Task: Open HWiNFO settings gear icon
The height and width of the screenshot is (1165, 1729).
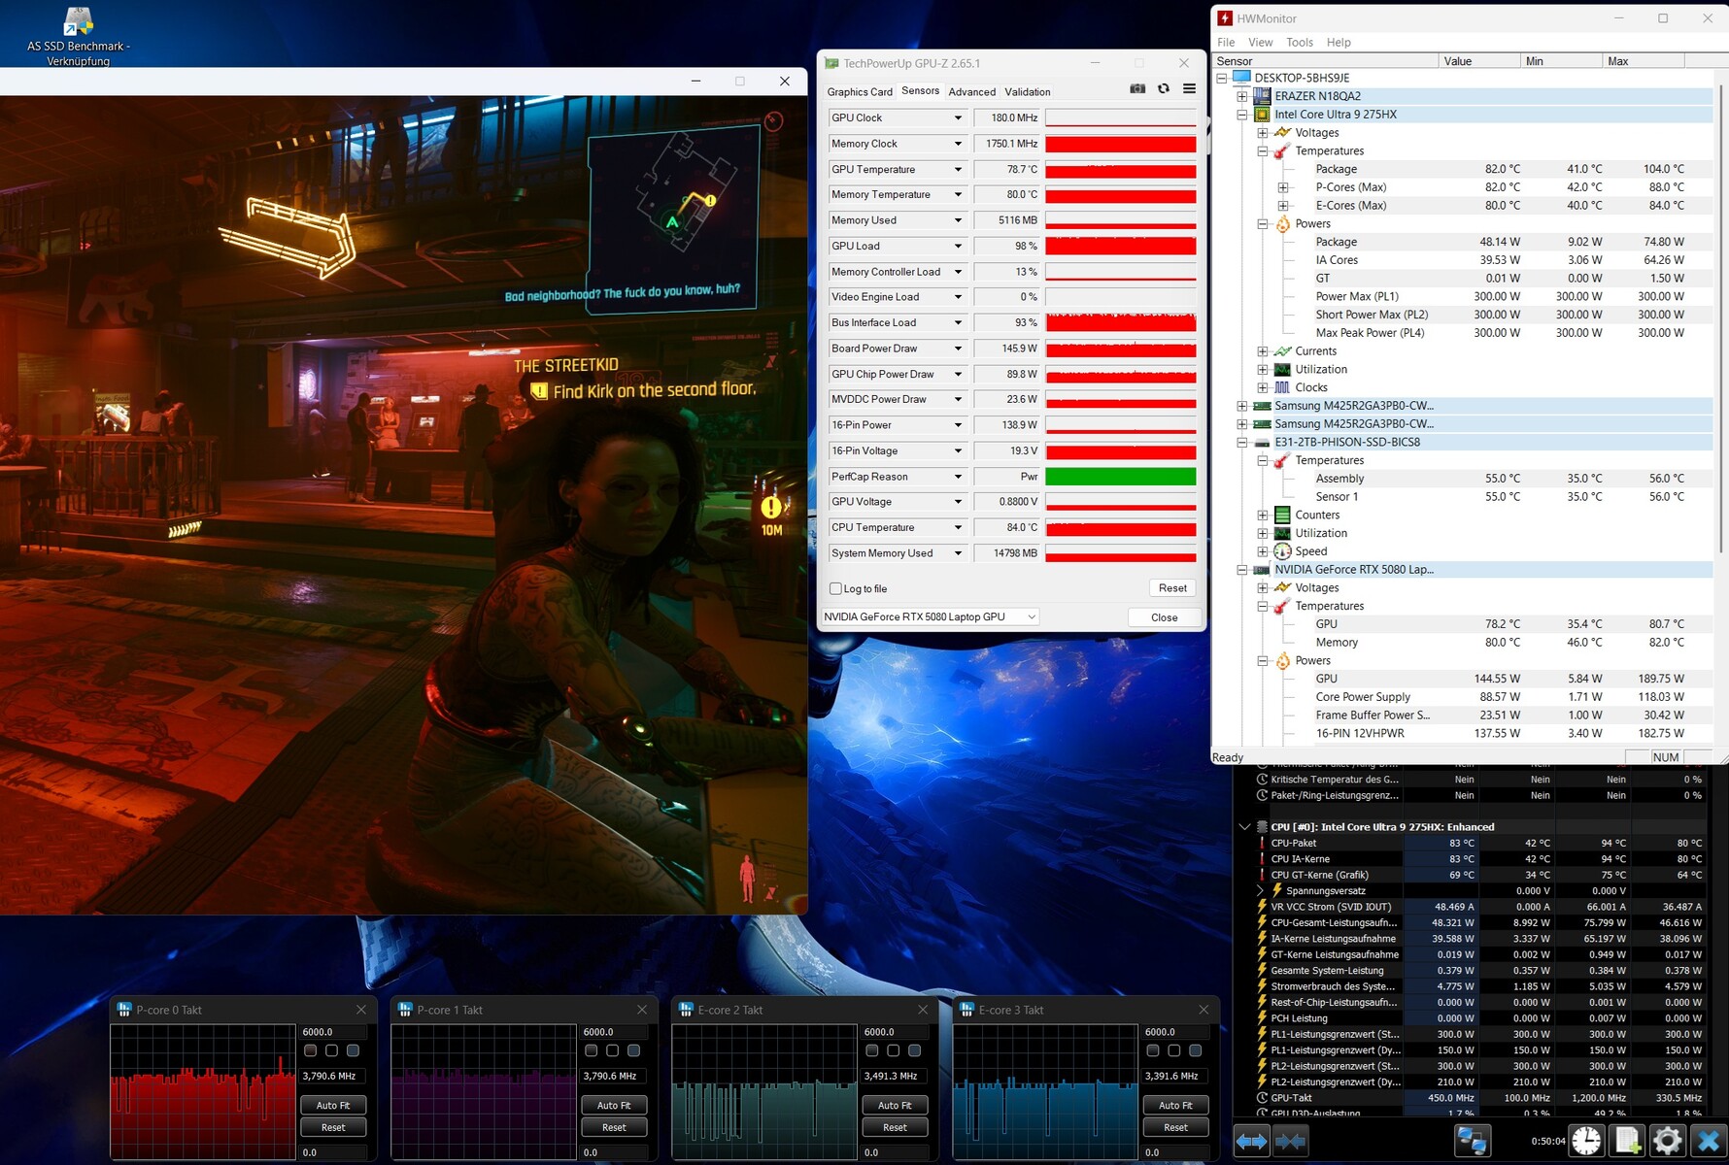Action: [1667, 1141]
